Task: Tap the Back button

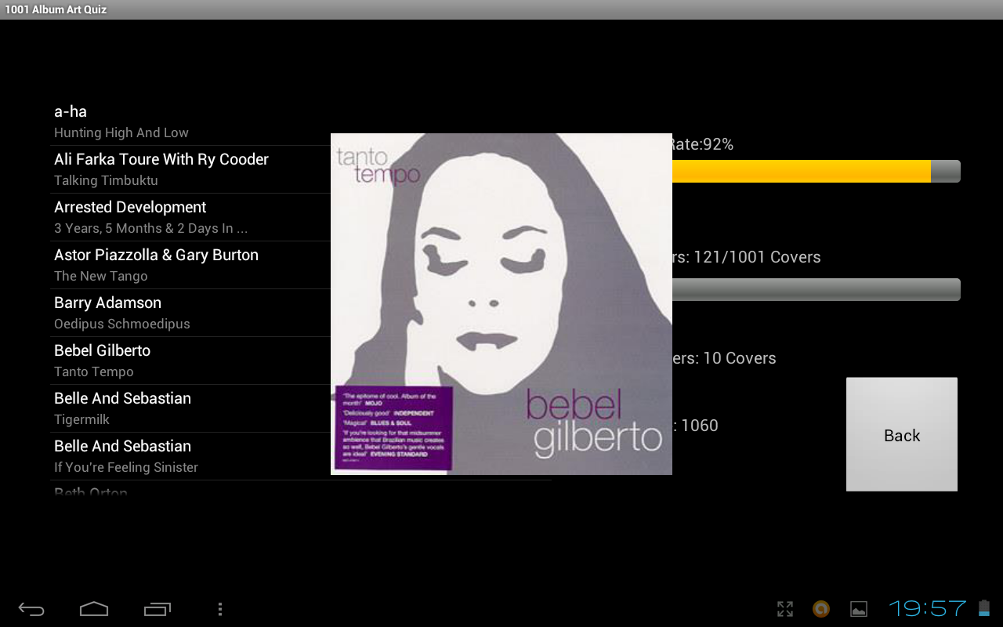Action: click(x=902, y=435)
